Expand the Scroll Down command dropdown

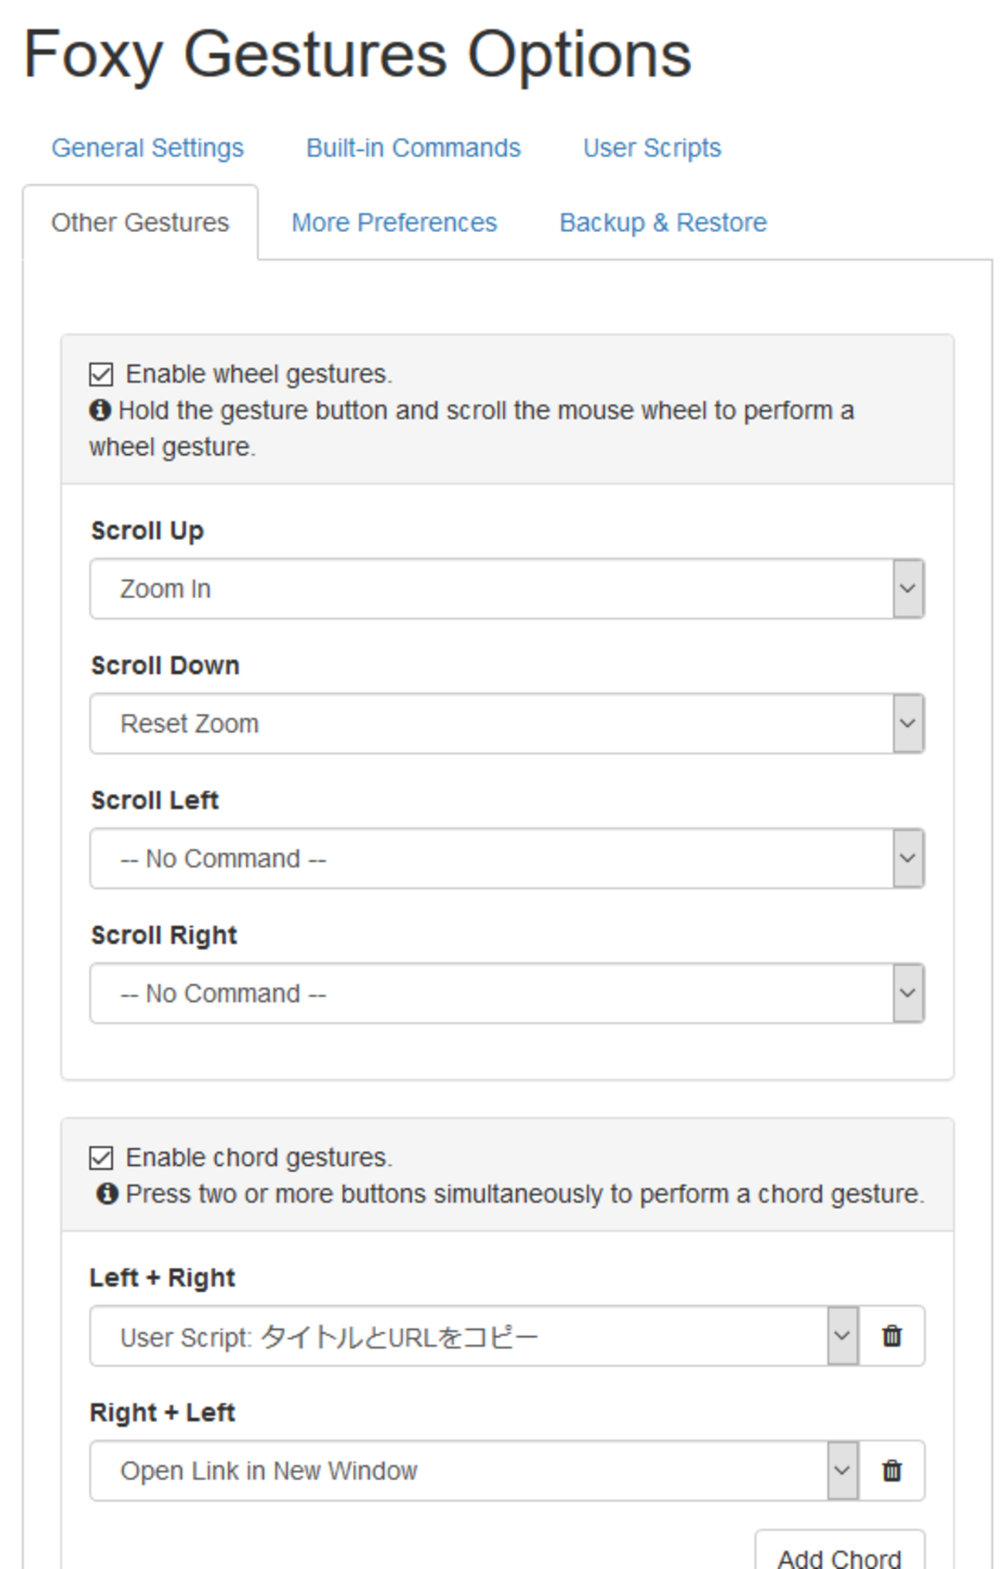pos(507,723)
